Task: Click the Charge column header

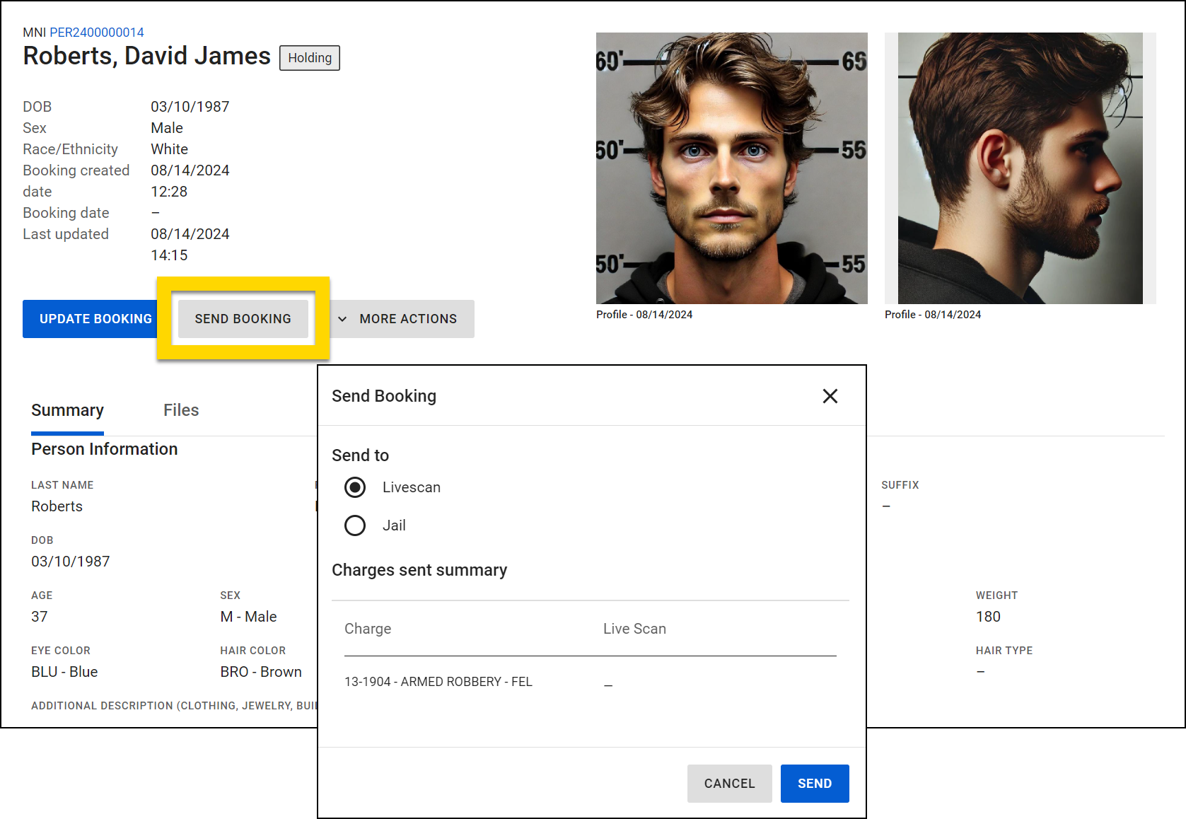Action: click(x=368, y=629)
